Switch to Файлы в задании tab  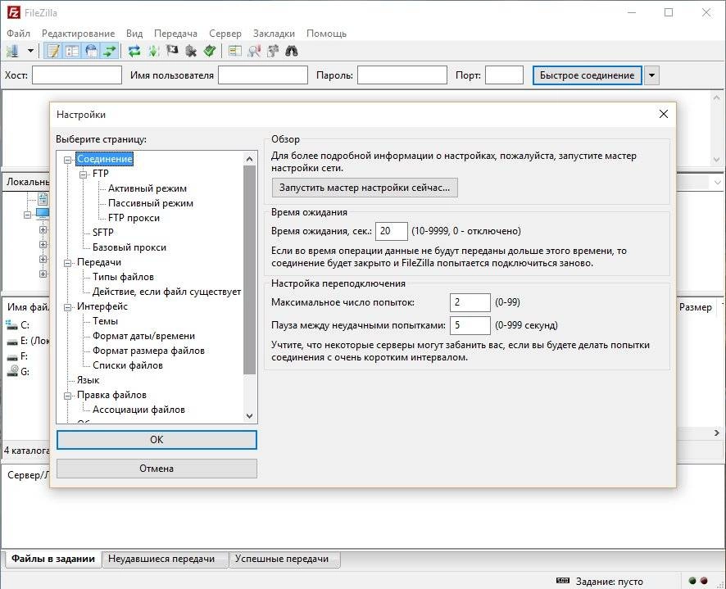tap(52, 559)
